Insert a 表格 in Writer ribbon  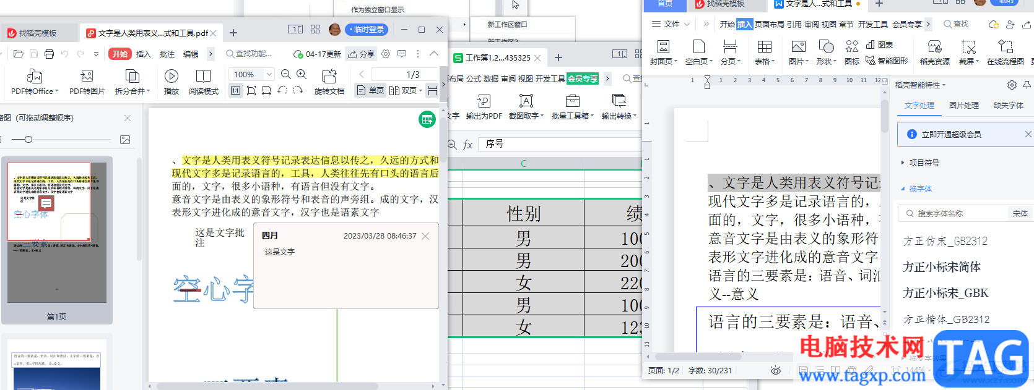[x=765, y=52]
